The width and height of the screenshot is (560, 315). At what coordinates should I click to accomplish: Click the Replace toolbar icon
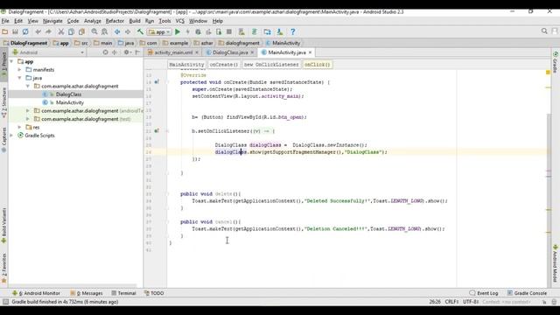click(104, 31)
